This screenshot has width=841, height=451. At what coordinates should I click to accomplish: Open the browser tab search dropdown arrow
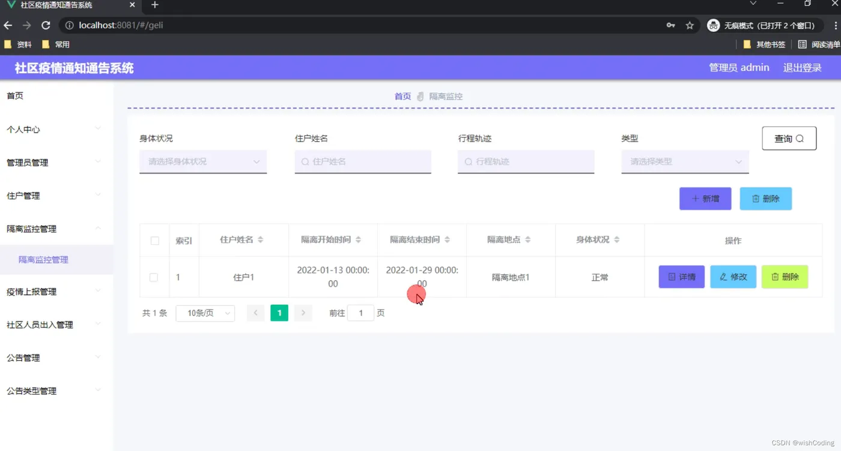tap(753, 4)
